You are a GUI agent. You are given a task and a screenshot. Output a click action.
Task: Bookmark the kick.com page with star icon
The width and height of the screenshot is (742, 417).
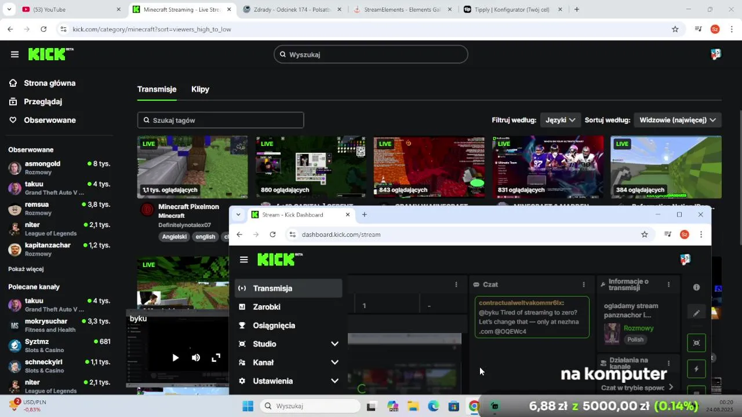[x=675, y=29]
